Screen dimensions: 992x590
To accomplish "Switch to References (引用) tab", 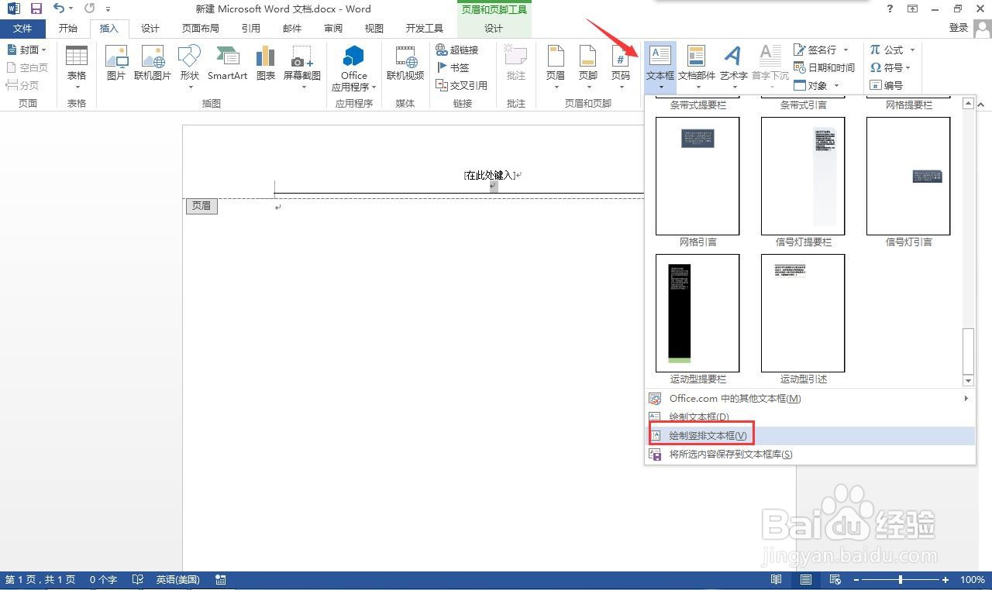I will [x=251, y=28].
